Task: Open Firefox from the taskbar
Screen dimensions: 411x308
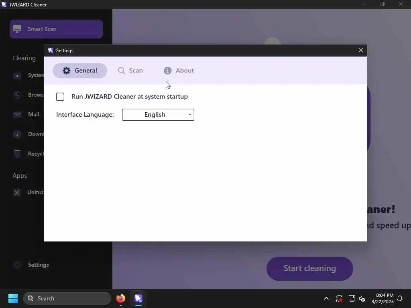Action: click(121, 298)
